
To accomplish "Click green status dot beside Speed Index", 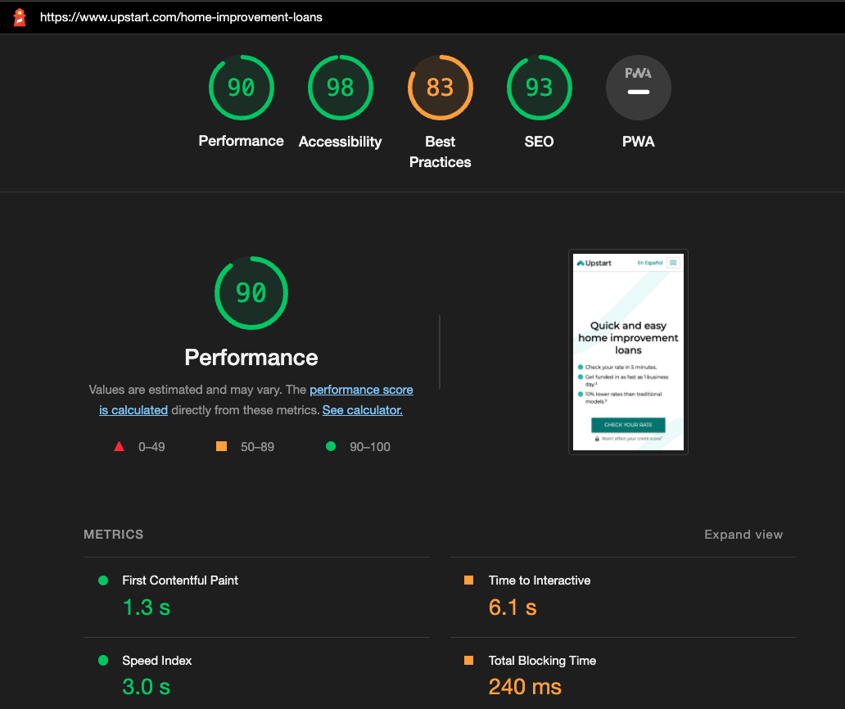I will [x=103, y=661].
